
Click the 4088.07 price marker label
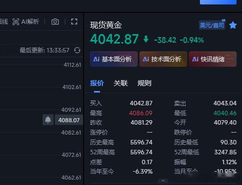click(69, 120)
